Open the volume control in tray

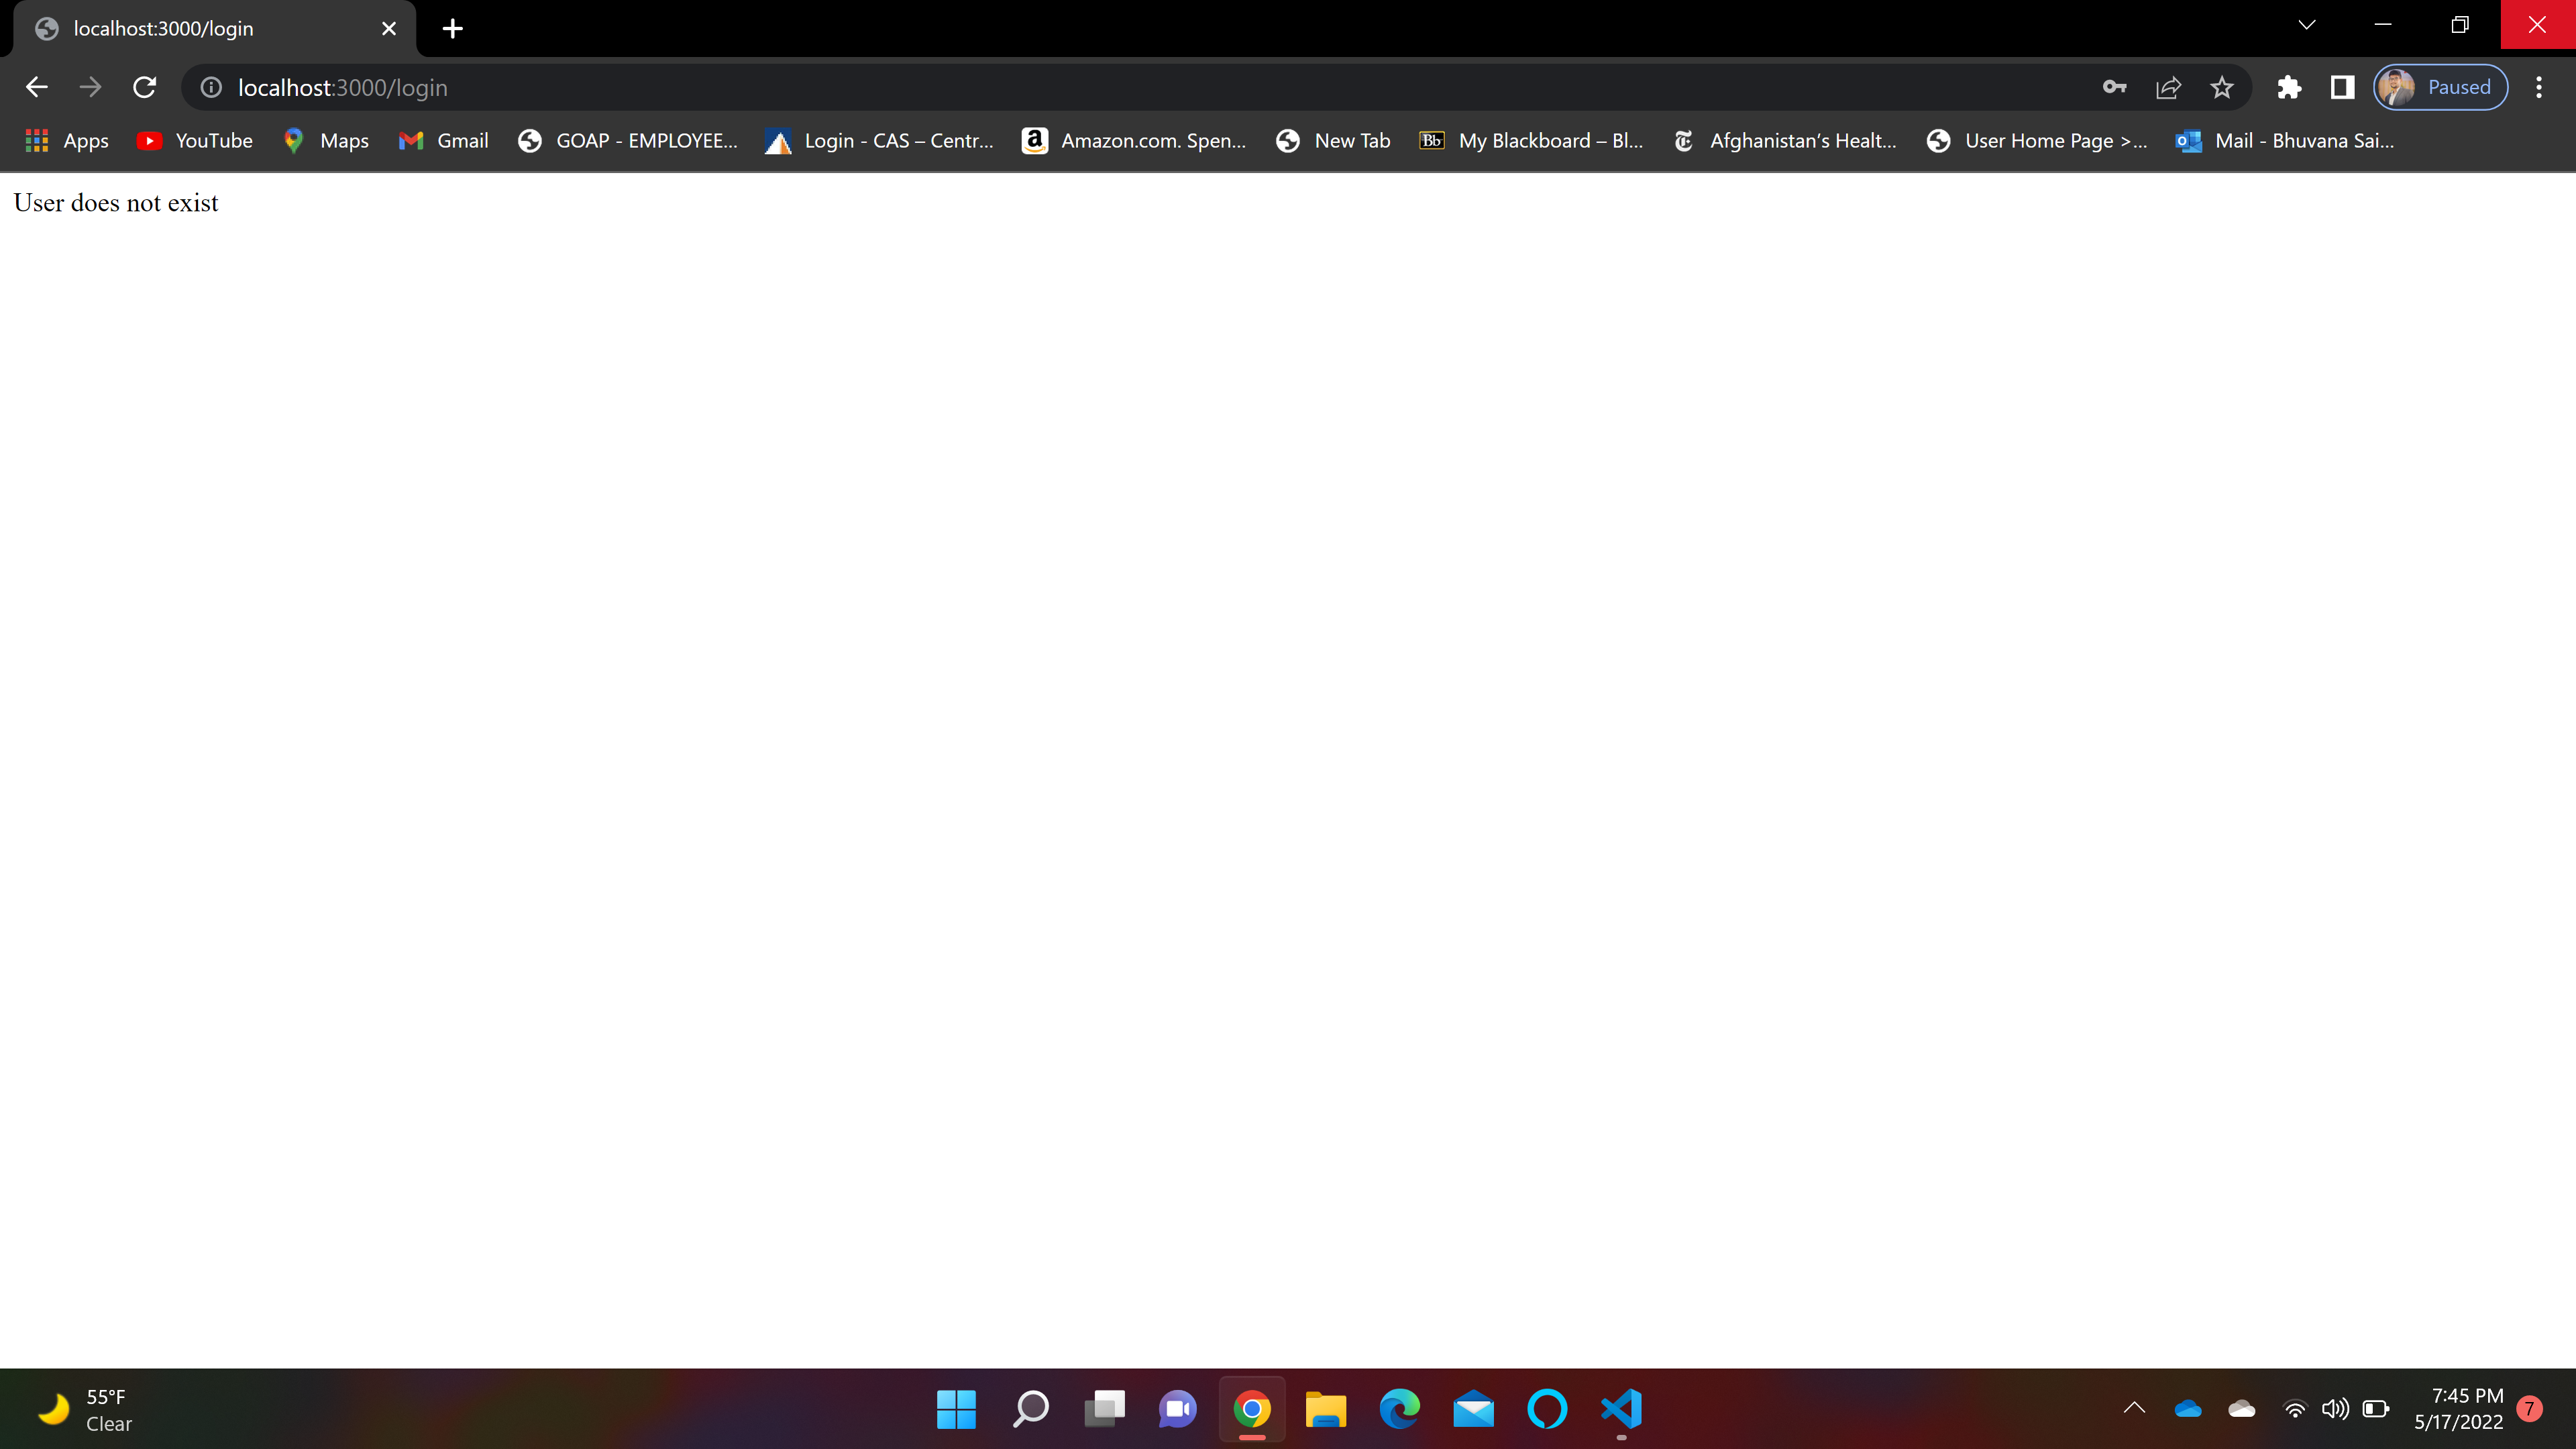(x=2335, y=1409)
